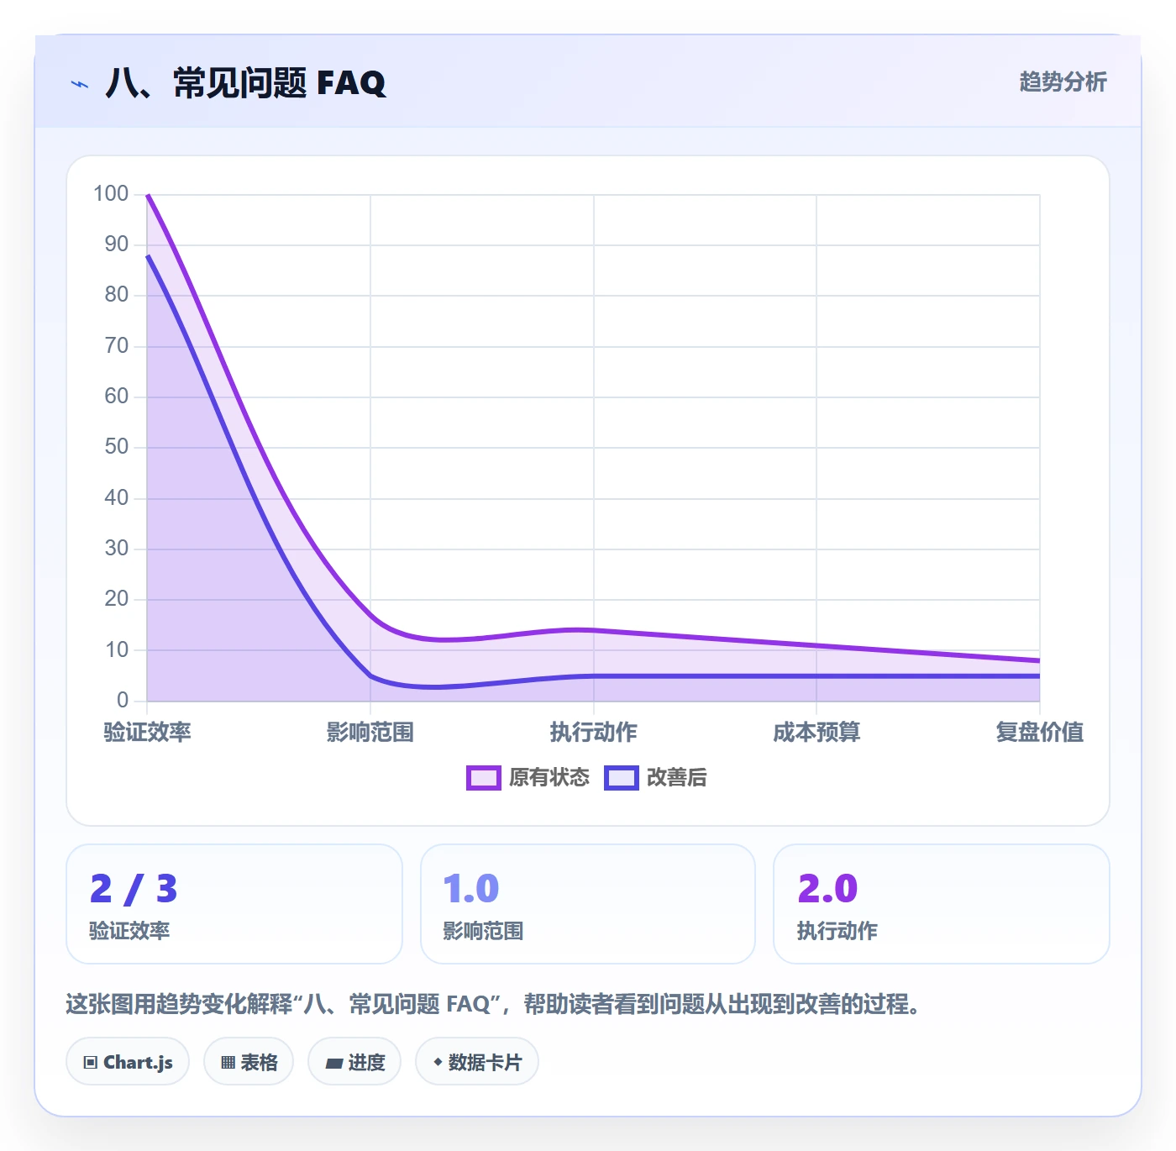1176x1151 pixels.
Task: Click the 100 y-axis tick label
Action: (x=111, y=194)
